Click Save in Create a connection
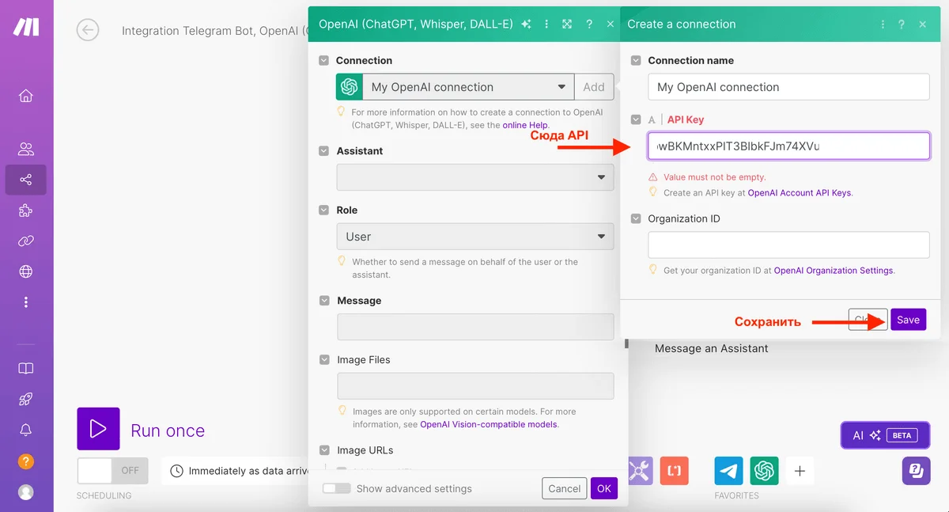This screenshot has height=512, width=949. 908,320
